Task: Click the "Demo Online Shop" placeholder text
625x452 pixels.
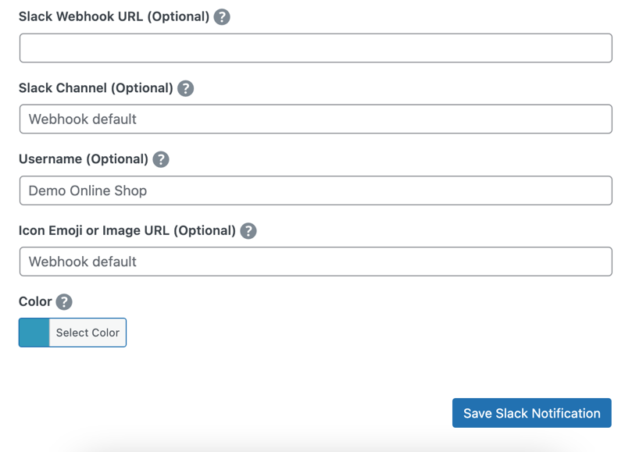Action: pos(87,190)
